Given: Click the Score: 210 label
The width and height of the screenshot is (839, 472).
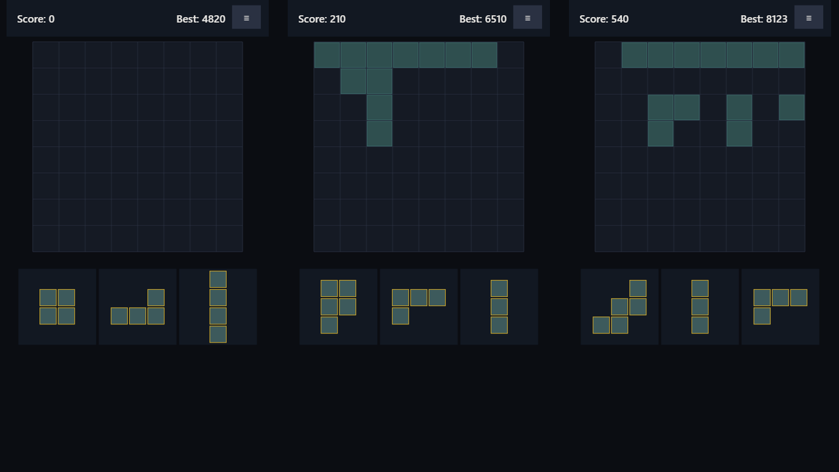Looking at the screenshot, I should click(x=322, y=19).
